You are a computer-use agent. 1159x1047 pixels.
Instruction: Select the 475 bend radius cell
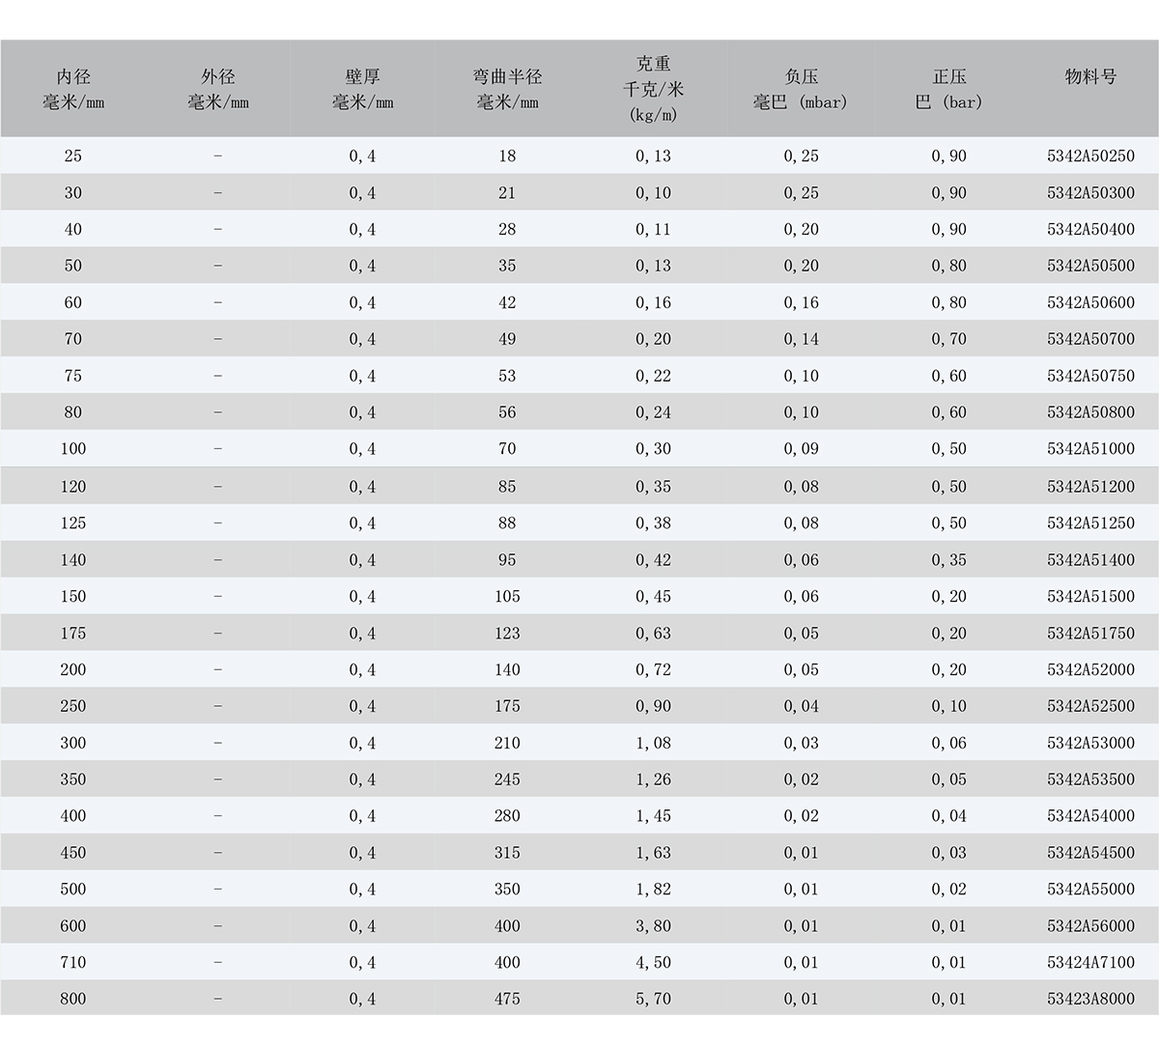507,999
